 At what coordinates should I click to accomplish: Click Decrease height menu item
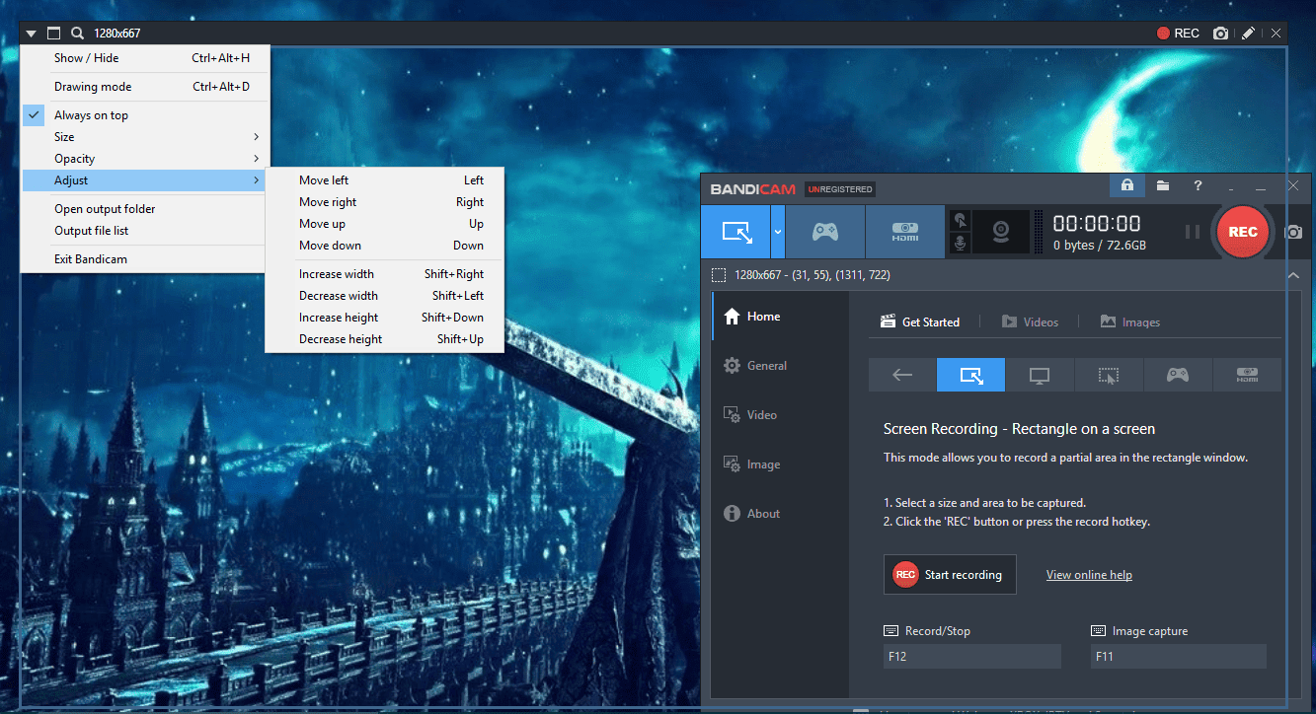pyautogui.click(x=385, y=339)
